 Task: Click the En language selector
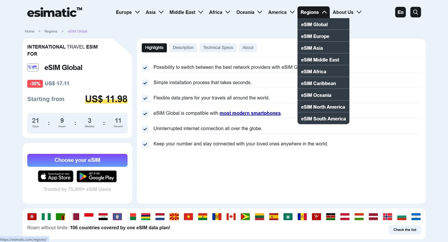point(401,12)
